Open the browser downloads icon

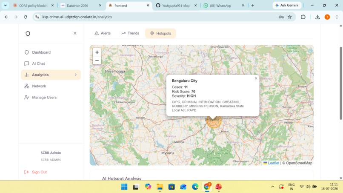click(317, 17)
